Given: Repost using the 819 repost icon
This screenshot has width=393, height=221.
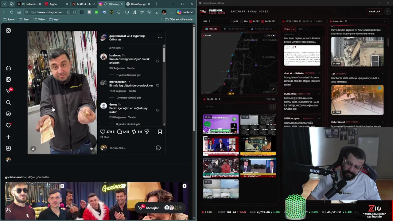Looking at the screenshot, I should [134, 132].
